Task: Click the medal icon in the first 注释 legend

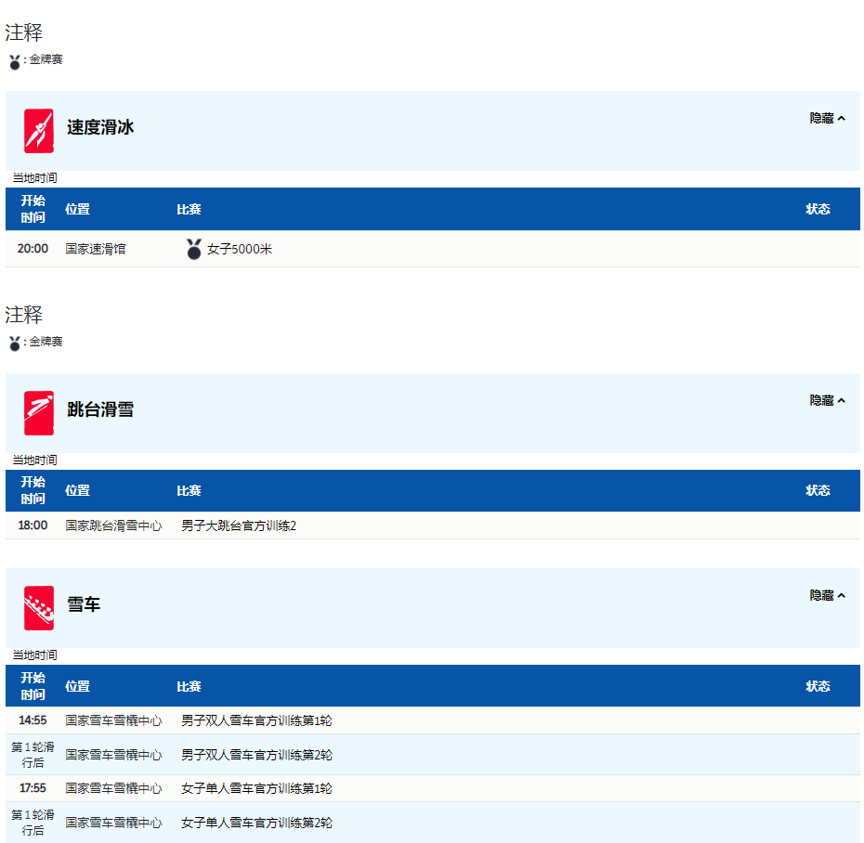Action: (15, 62)
